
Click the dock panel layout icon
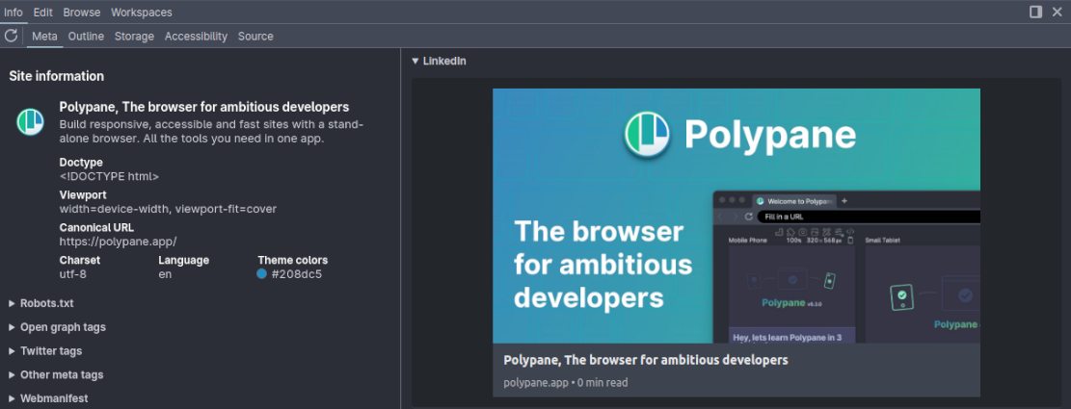(1036, 12)
